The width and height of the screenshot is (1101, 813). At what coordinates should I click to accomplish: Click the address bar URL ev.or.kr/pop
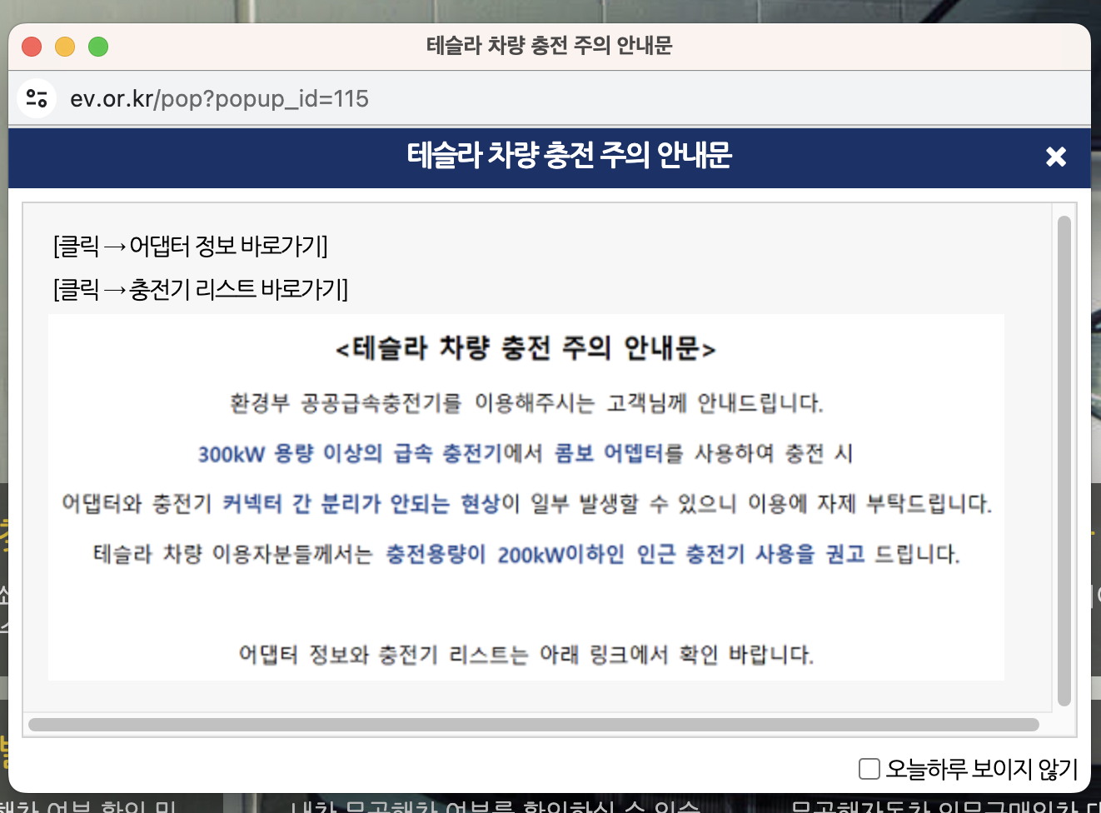(219, 98)
